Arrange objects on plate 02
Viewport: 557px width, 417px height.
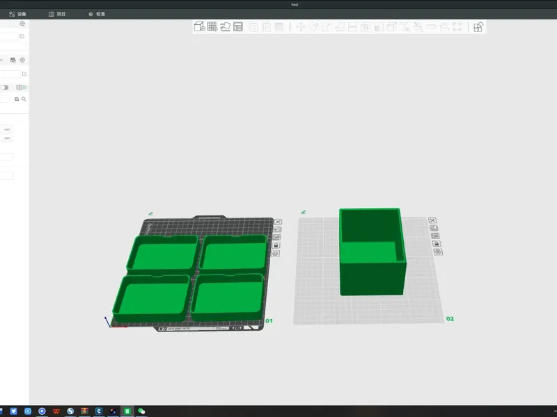(x=435, y=236)
